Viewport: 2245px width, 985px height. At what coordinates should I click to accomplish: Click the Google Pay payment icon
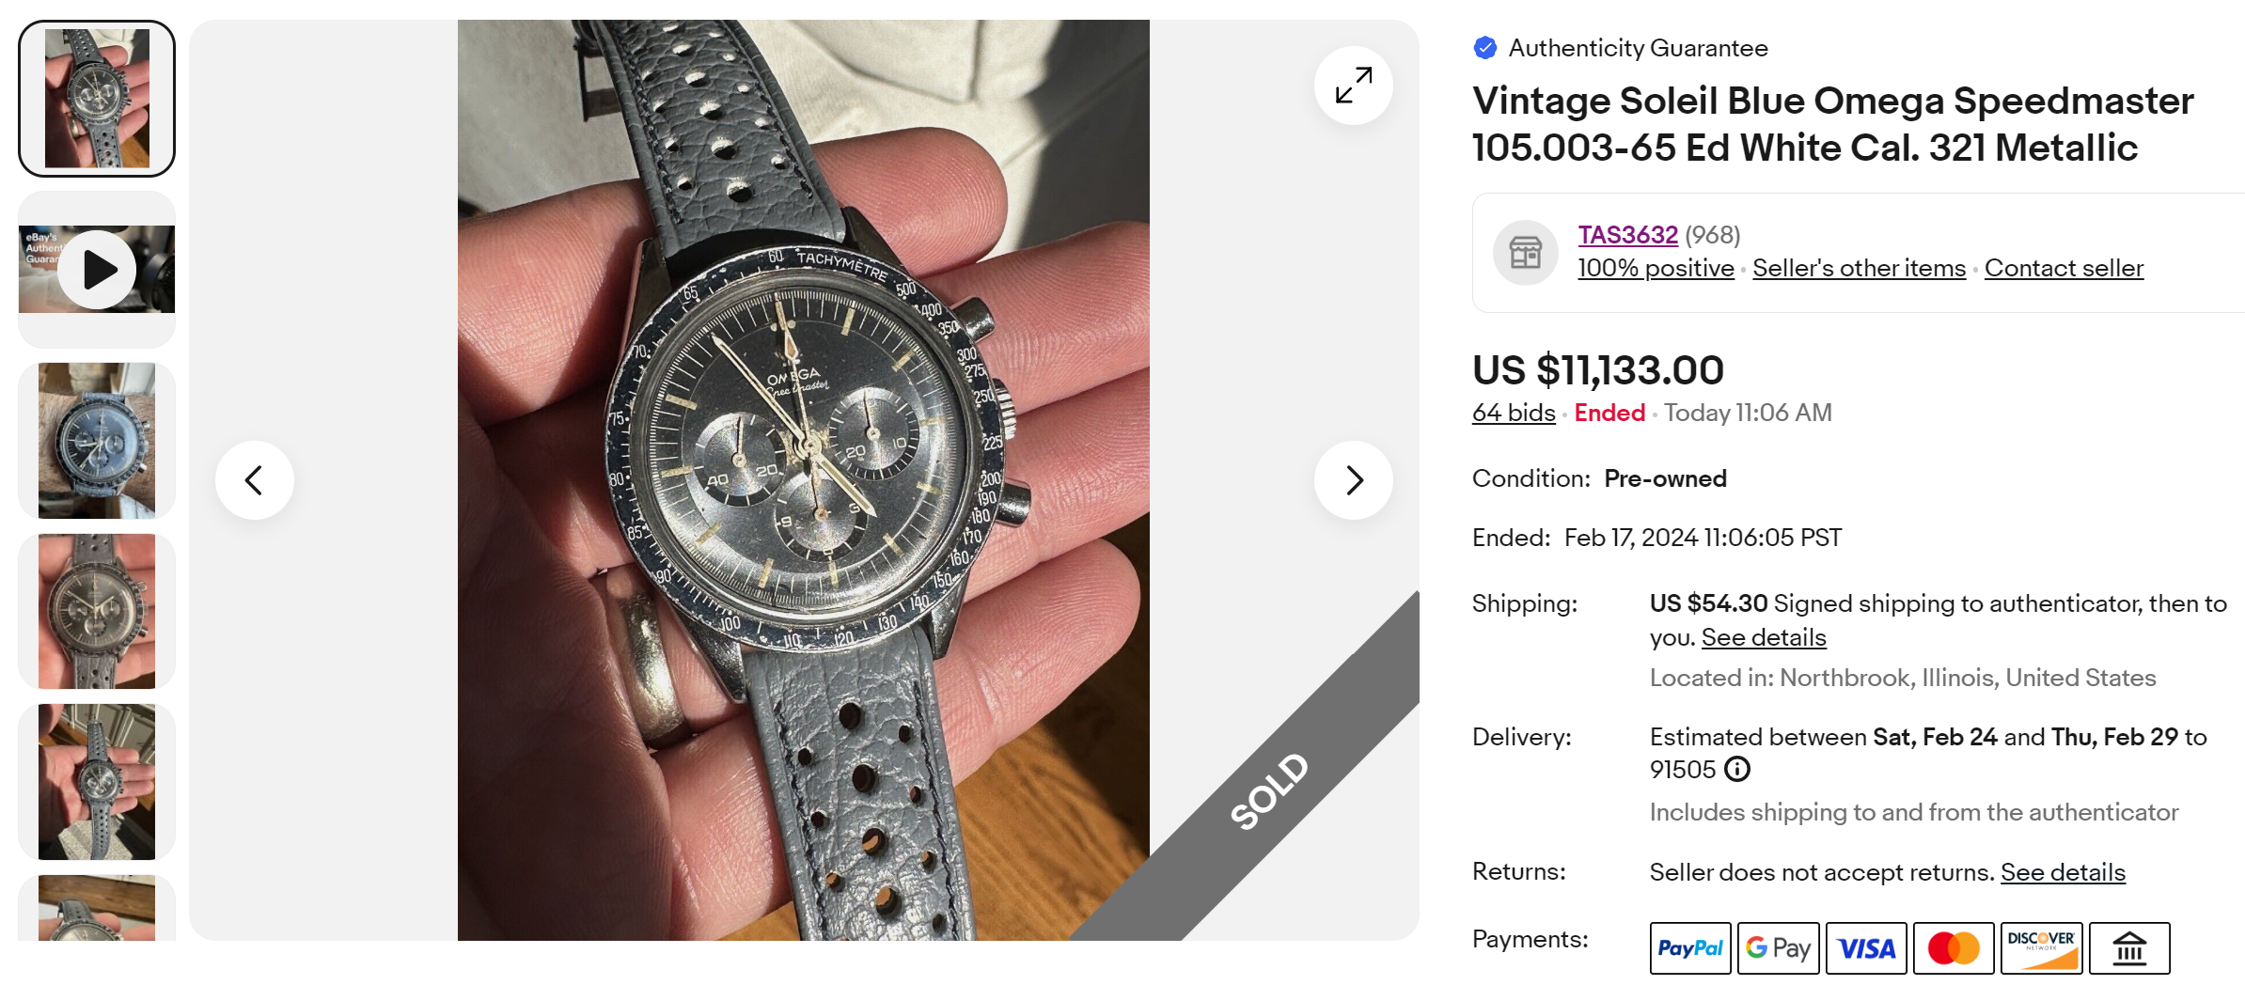pyautogui.click(x=1778, y=947)
